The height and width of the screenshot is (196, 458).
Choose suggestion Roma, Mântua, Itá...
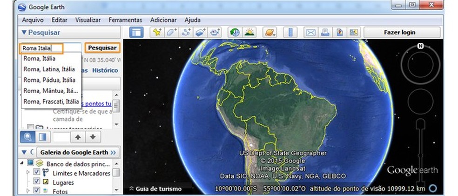(x=51, y=91)
